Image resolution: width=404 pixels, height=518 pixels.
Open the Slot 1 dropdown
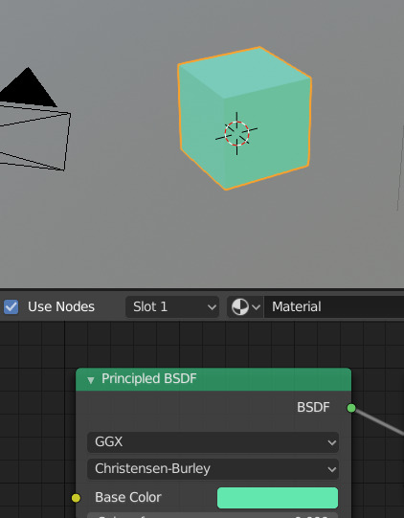coord(172,307)
